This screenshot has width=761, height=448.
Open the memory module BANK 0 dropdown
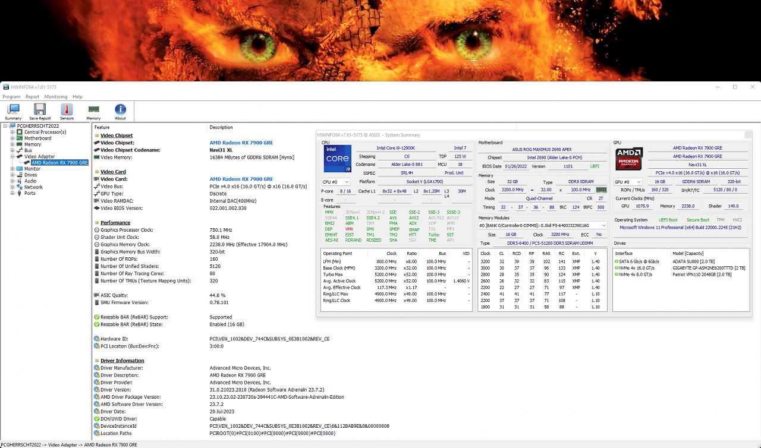pos(543,226)
